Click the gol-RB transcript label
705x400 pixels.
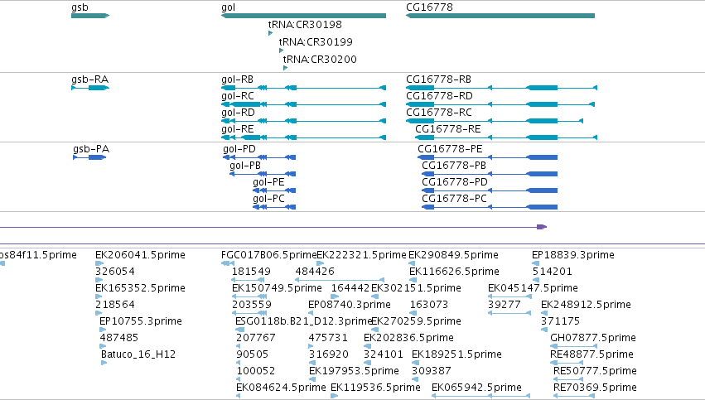tap(238, 80)
